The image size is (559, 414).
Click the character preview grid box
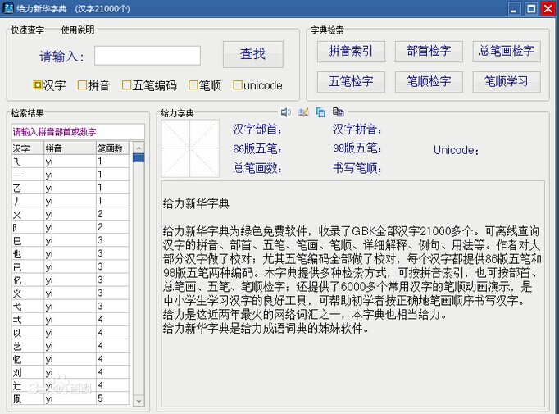click(190, 148)
